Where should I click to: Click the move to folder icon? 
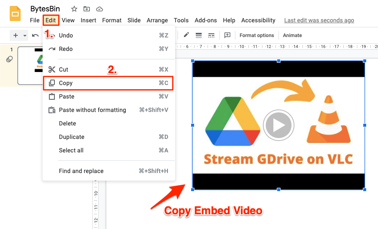tap(86, 9)
